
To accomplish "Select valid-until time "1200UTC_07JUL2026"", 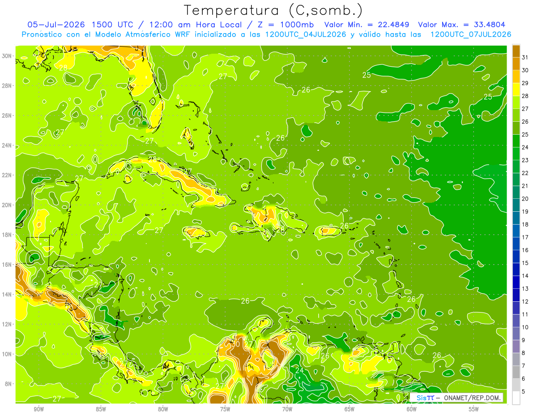I will pos(471,34).
